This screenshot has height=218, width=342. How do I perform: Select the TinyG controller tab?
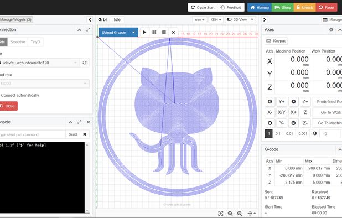point(35,42)
